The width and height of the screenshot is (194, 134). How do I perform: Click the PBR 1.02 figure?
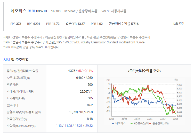[97, 24]
